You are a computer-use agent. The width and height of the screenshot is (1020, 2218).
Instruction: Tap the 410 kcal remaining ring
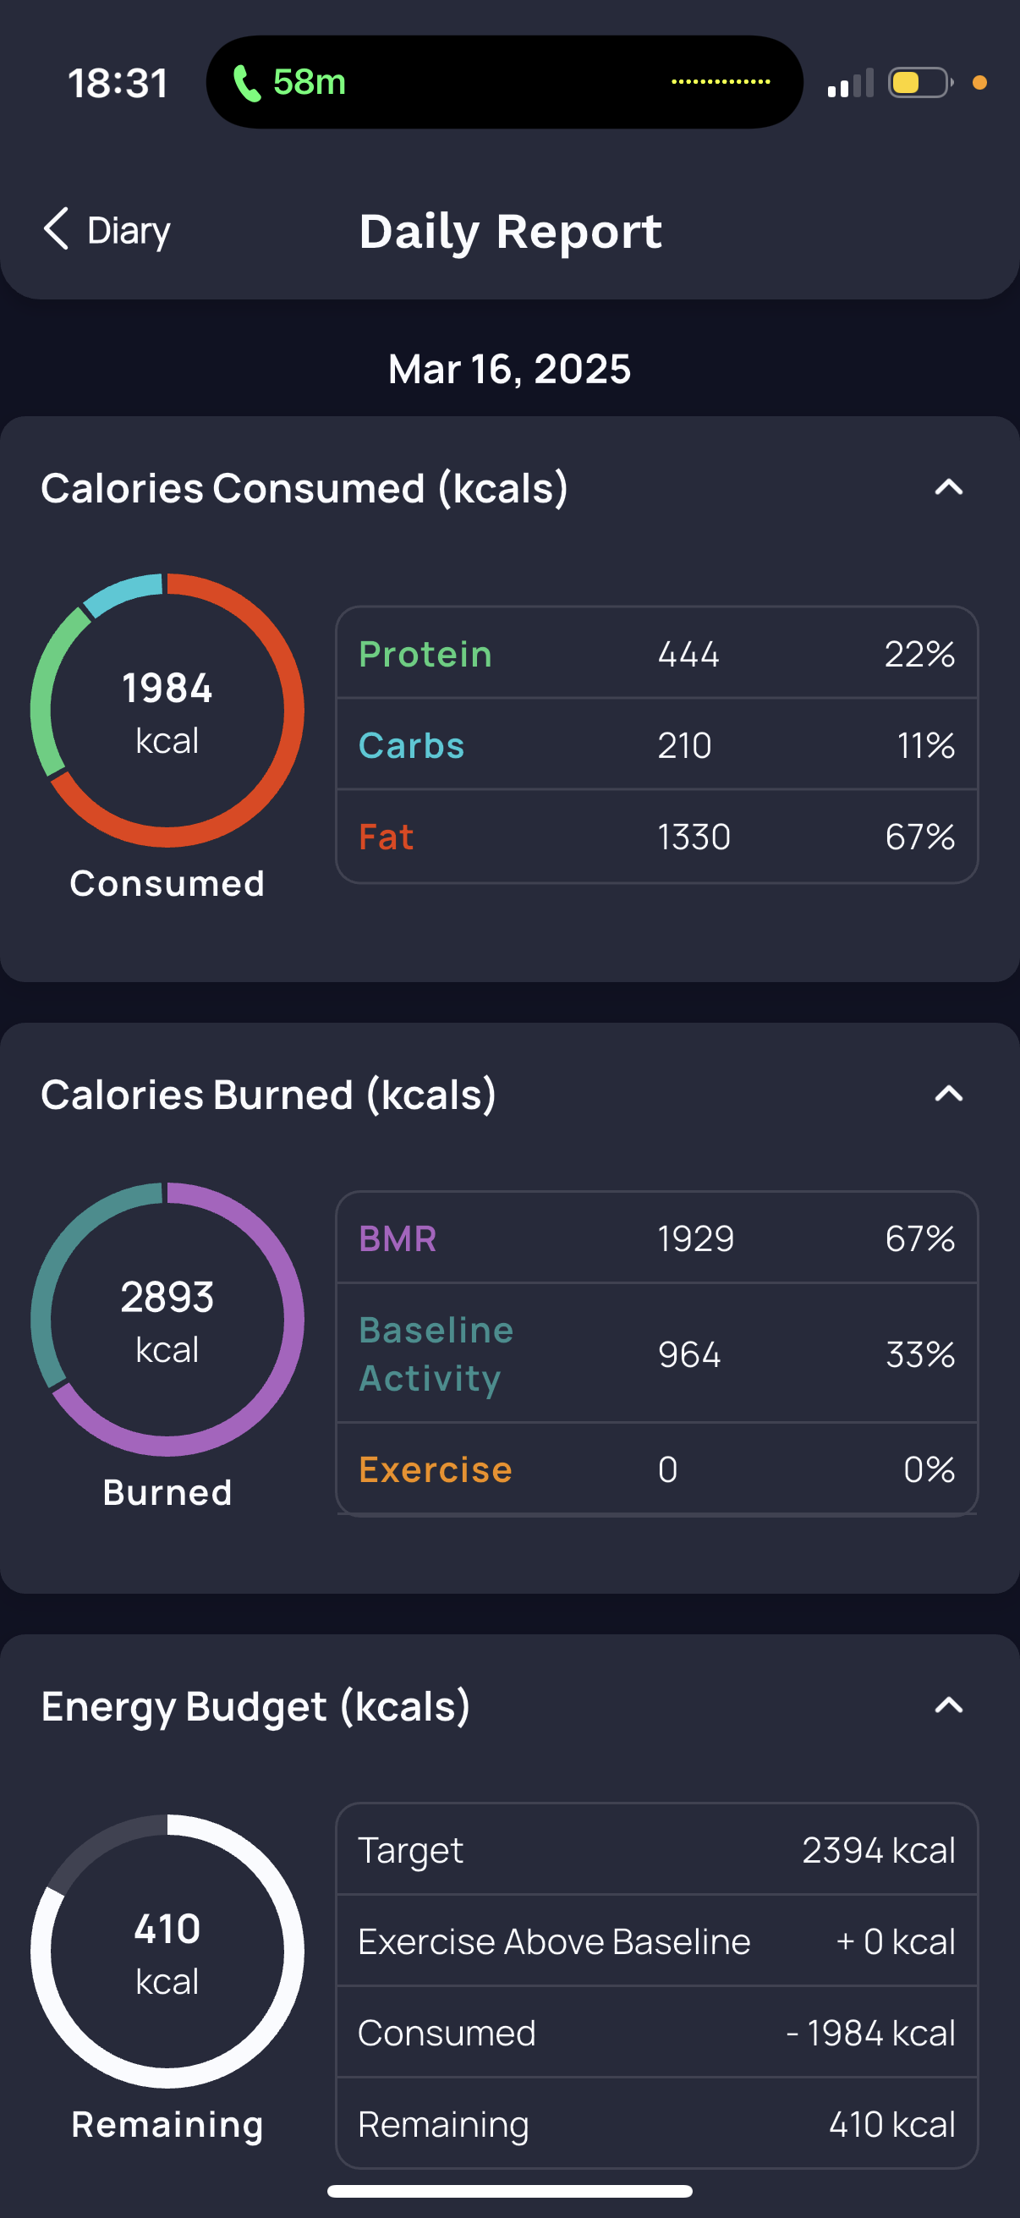pyautogui.click(x=167, y=1951)
